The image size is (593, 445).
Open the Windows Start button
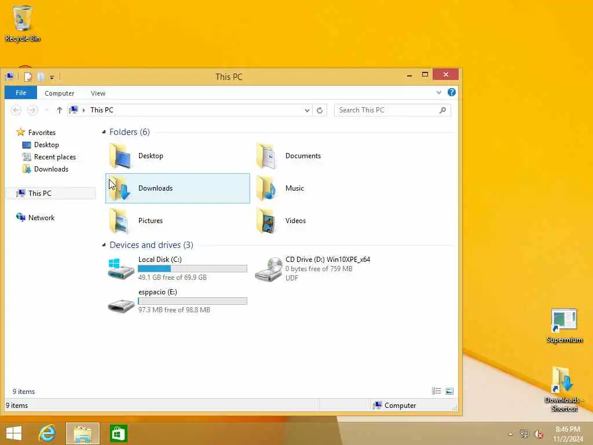[x=14, y=433]
